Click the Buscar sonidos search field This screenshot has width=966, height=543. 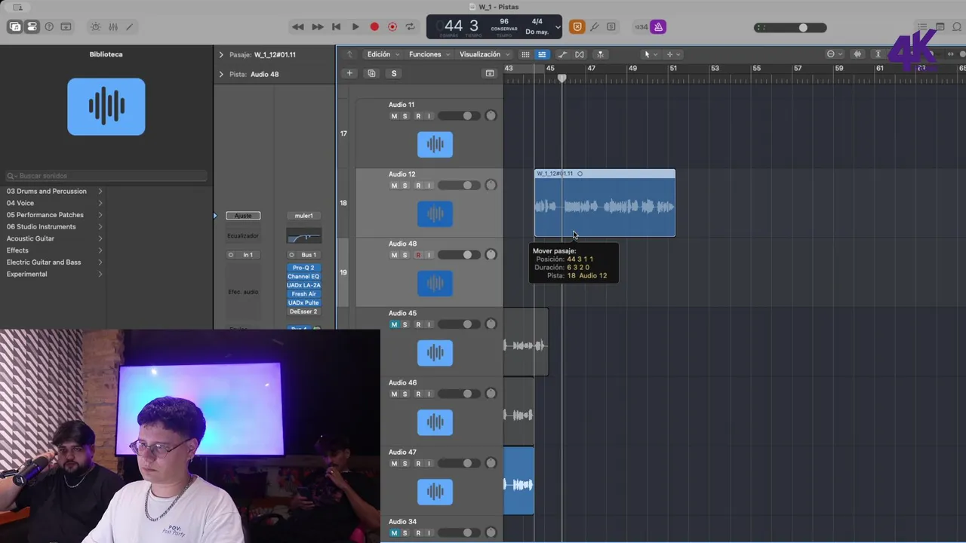(106, 176)
